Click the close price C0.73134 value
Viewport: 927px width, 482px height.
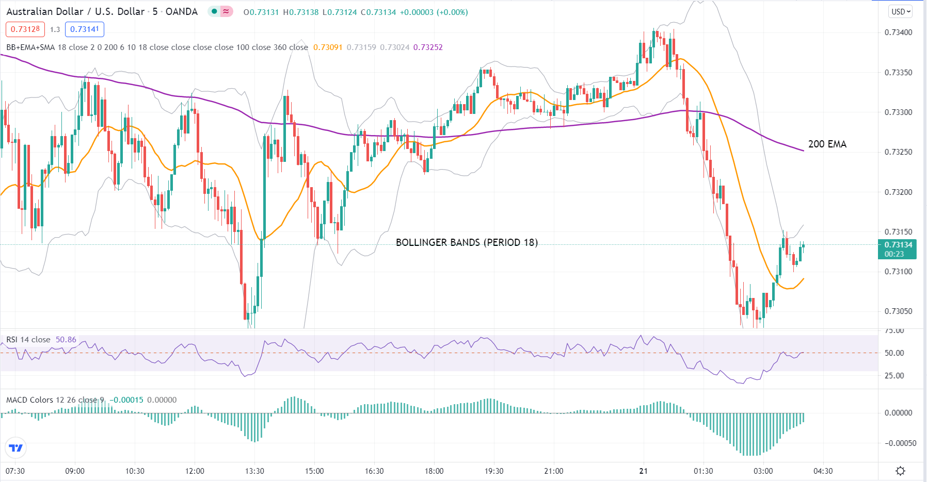tap(378, 12)
